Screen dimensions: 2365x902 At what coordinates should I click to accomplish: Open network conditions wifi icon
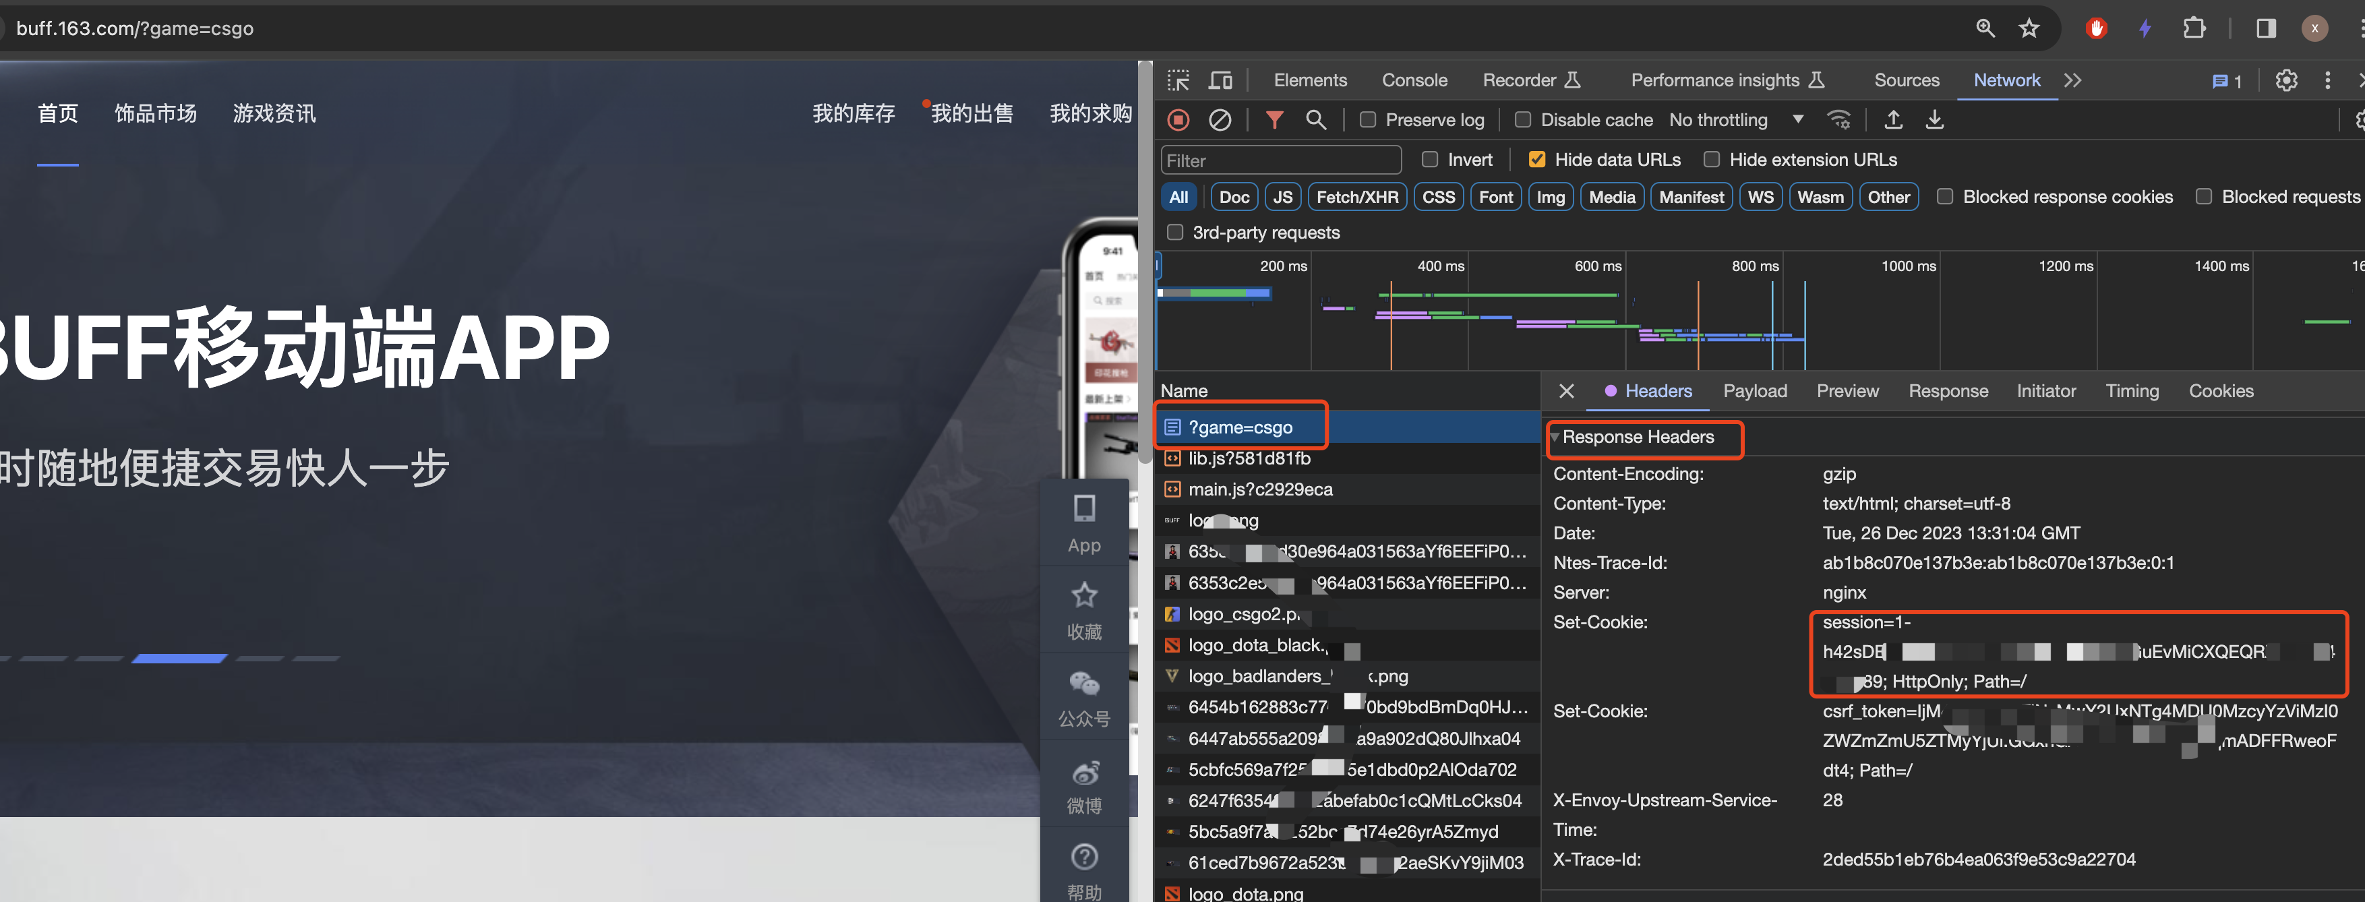[x=1839, y=120]
